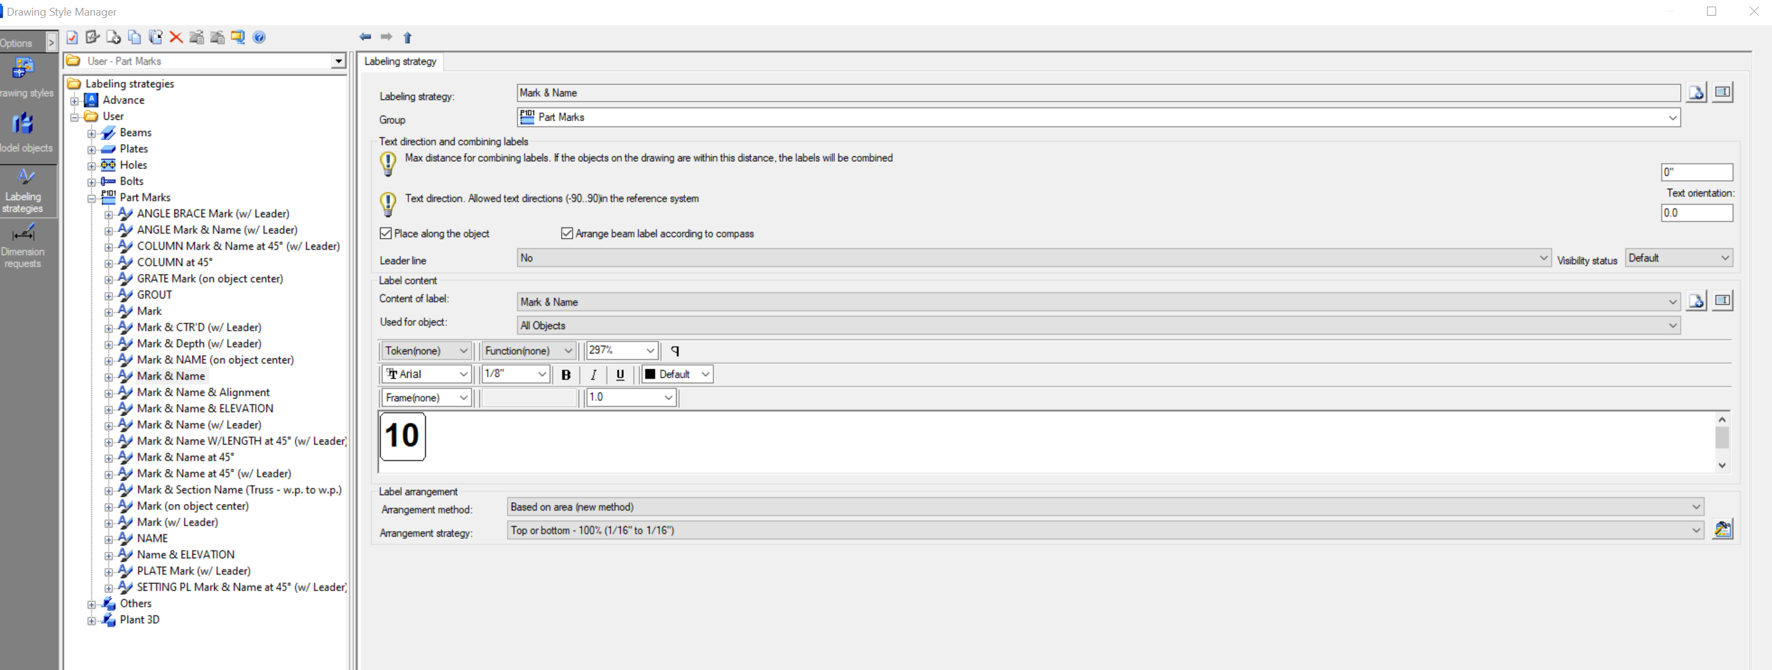Screen dimensions: 1772x670
Task: Select the Plant 3D tree item
Action: click(x=140, y=620)
